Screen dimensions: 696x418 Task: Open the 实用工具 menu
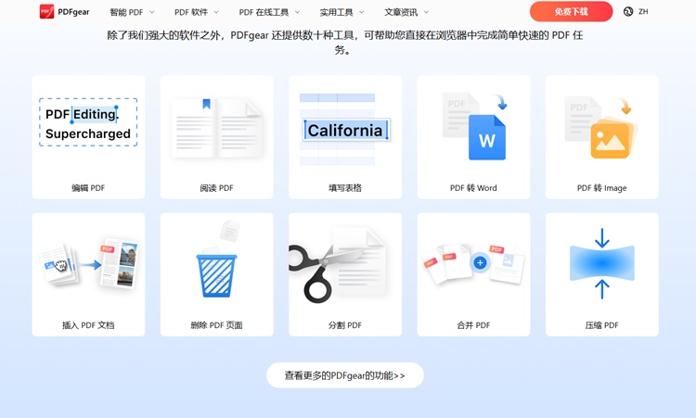pyautogui.click(x=337, y=12)
